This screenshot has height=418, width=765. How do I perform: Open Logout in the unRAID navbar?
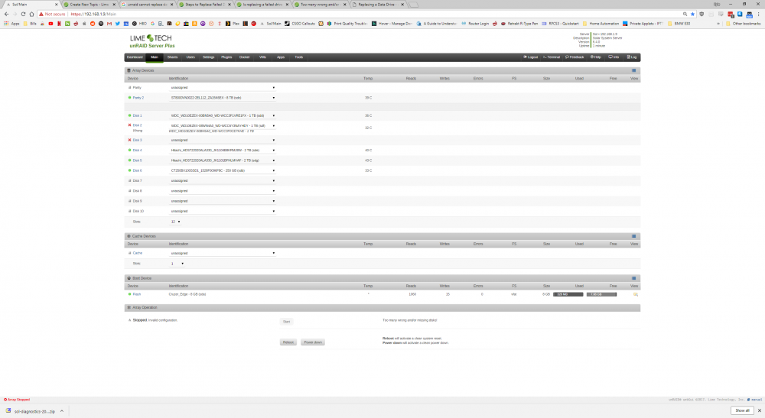click(530, 57)
